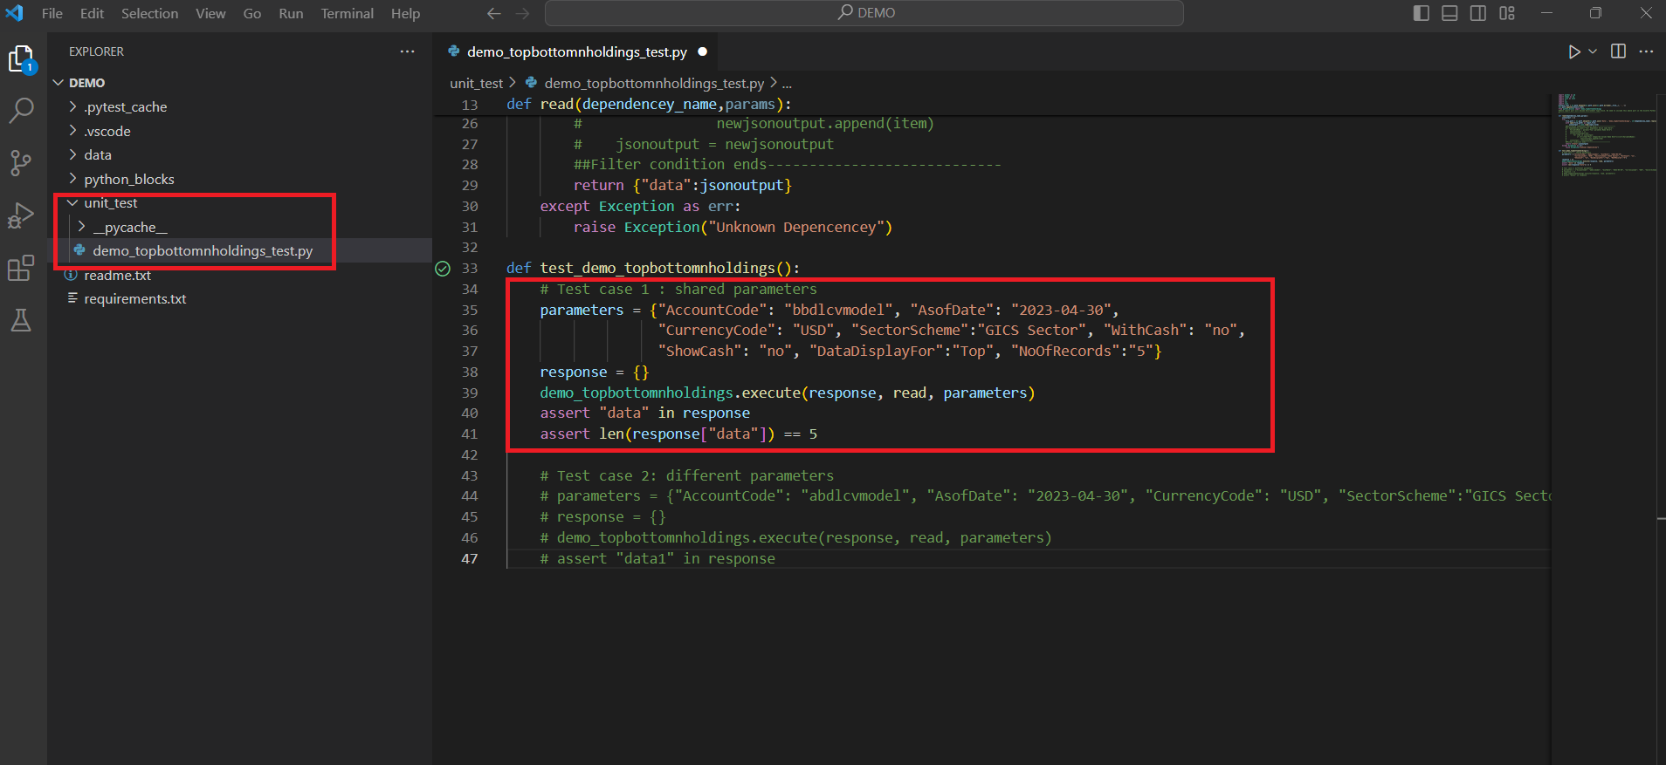This screenshot has width=1666, height=765.
Task: Open the Explorer view in activity bar
Action: [x=21, y=58]
